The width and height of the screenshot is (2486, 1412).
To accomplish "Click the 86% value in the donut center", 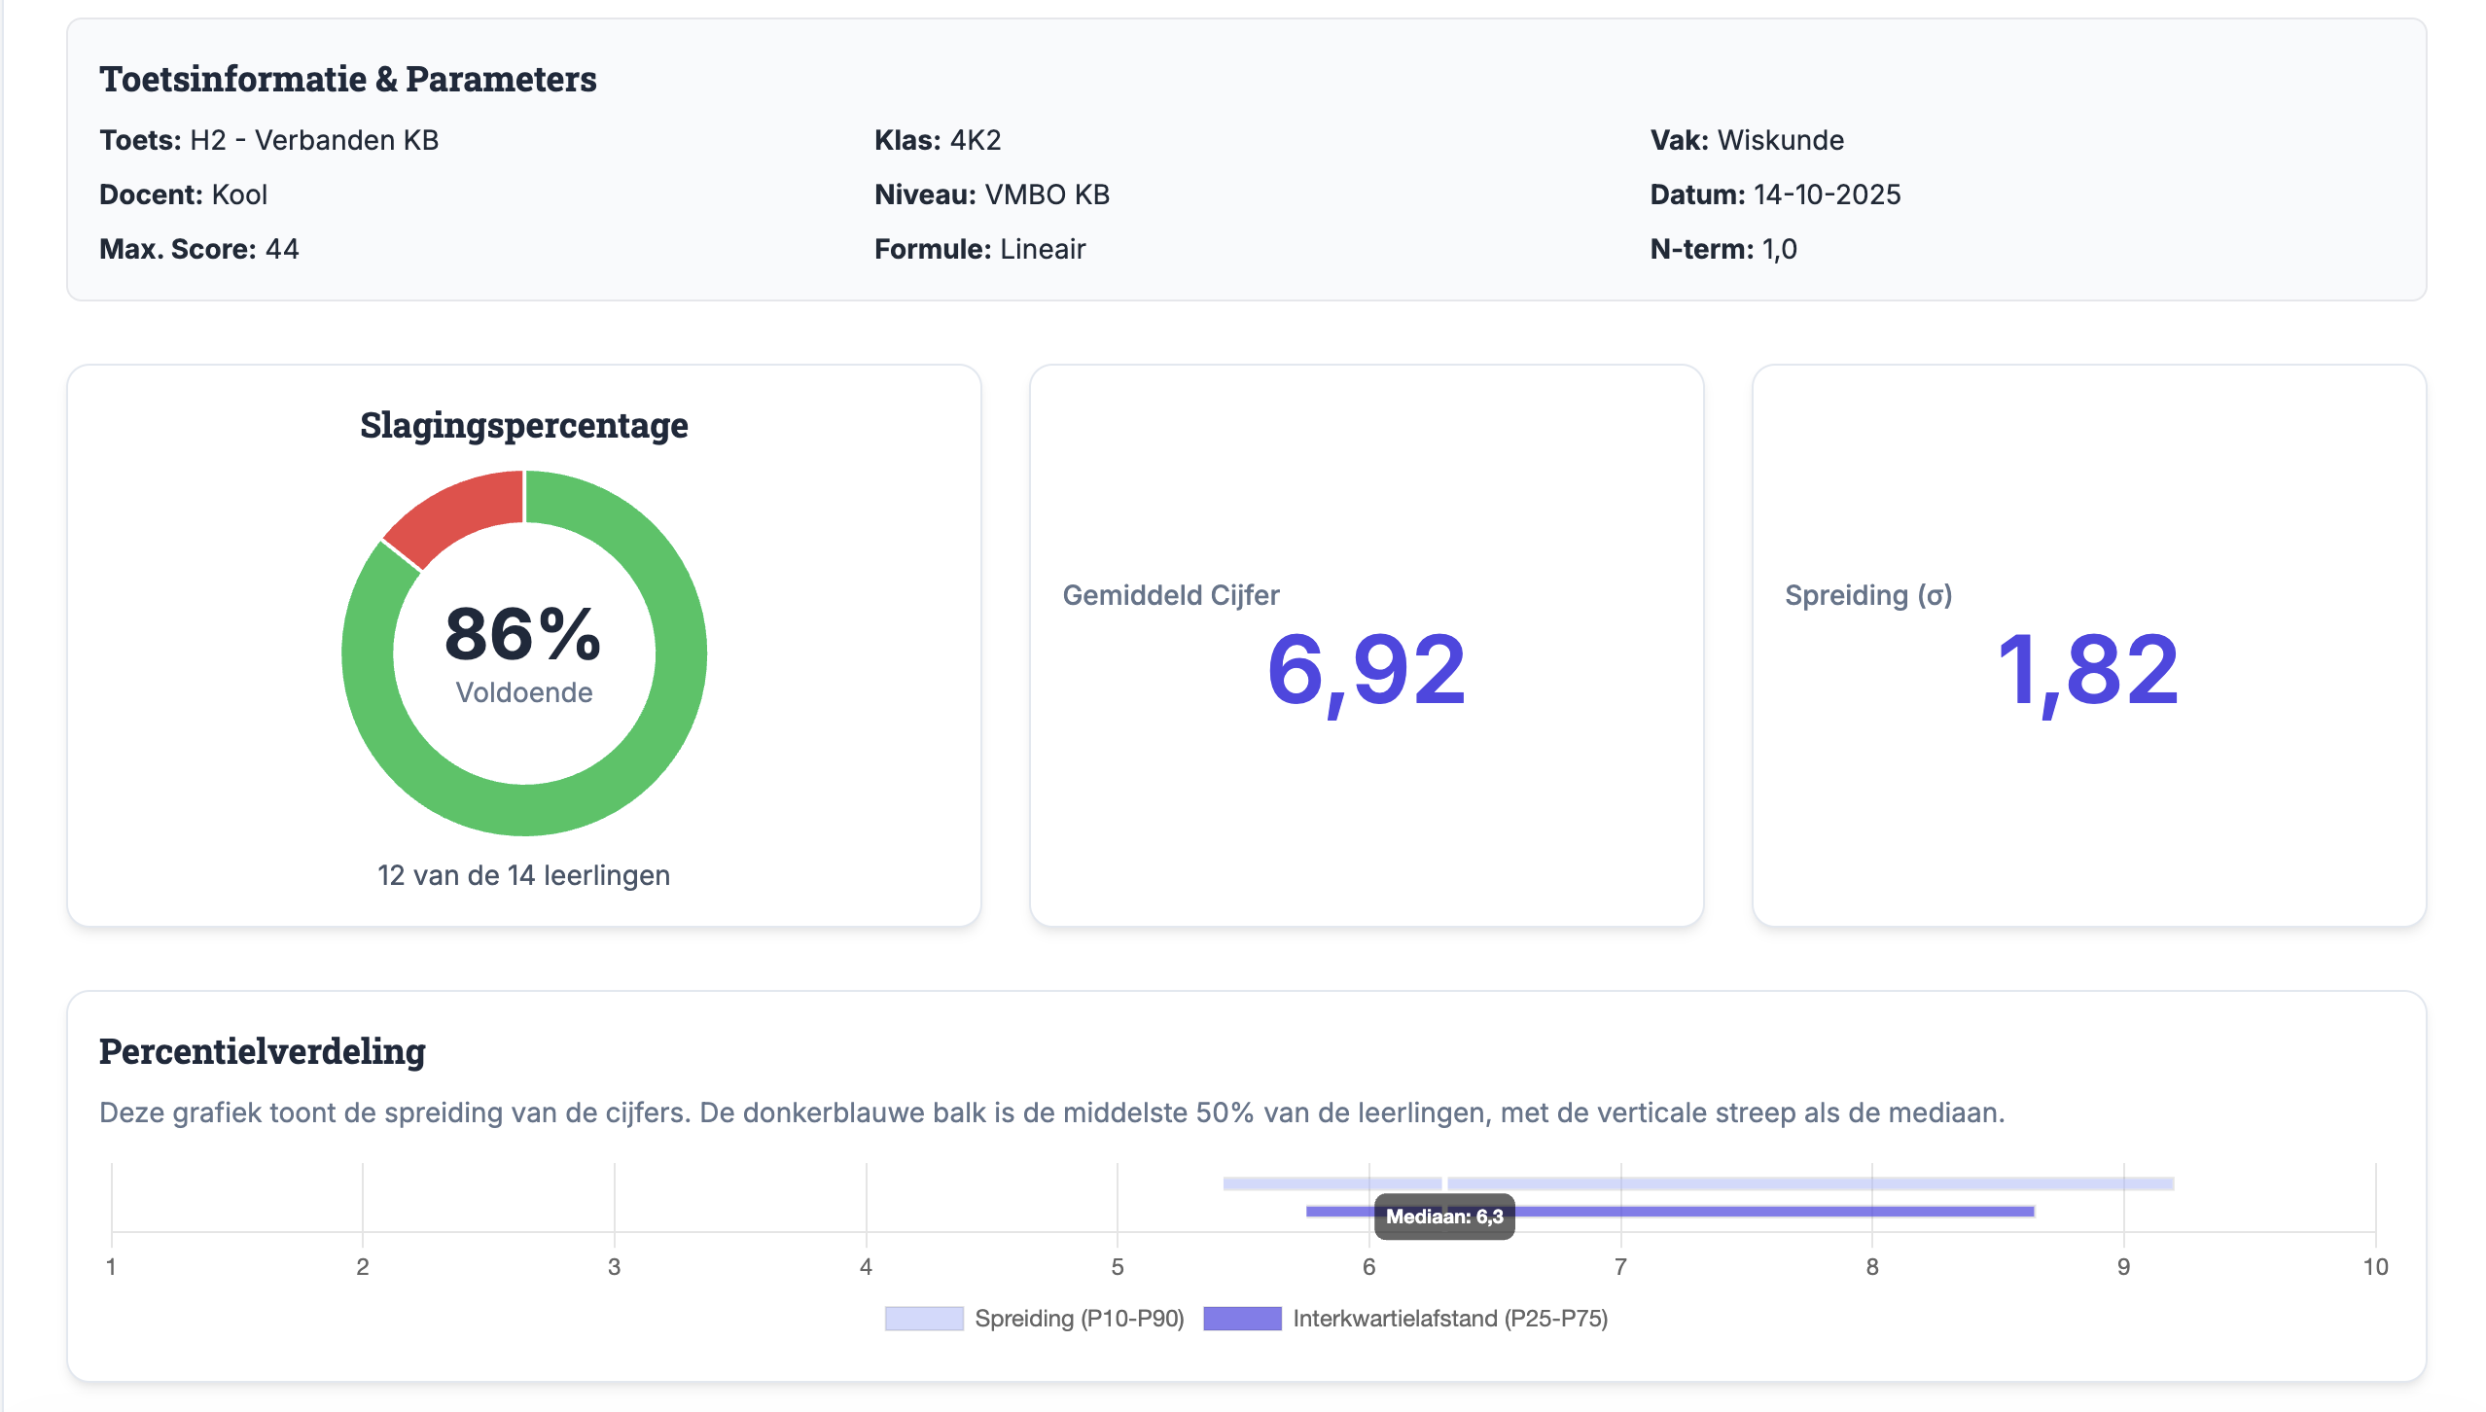I will pos(523,634).
